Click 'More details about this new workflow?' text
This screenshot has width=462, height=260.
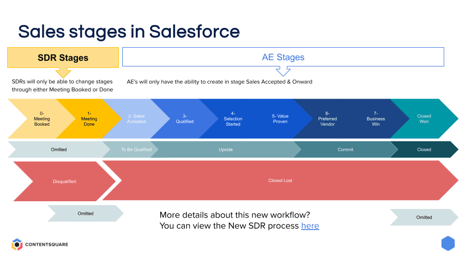tap(234, 215)
